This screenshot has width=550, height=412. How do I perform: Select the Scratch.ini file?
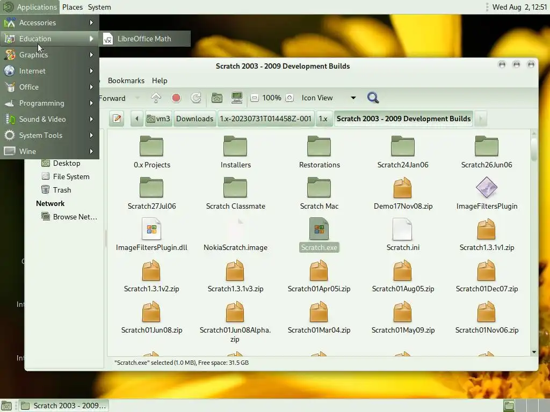tap(403, 235)
